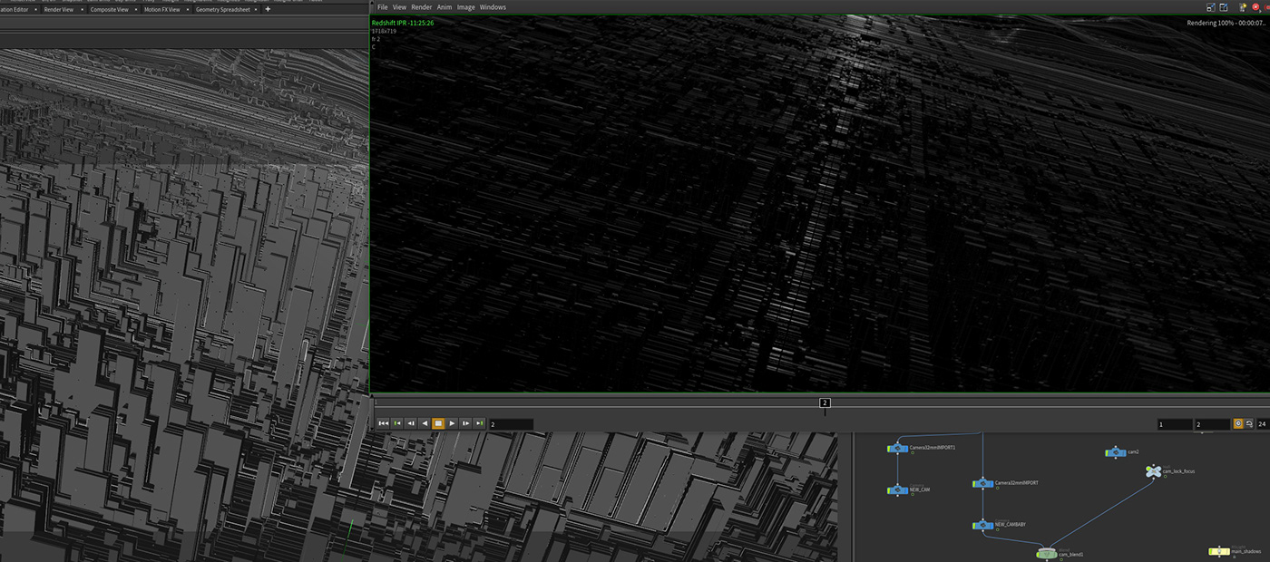Image resolution: width=1270 pixels, height=562 pixels.
Task: Open the Render menu in render view
Action: tap(422, 7)
